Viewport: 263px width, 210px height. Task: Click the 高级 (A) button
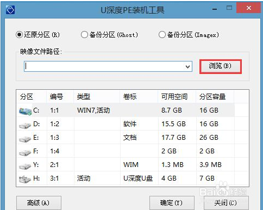[x=39, y=203]
